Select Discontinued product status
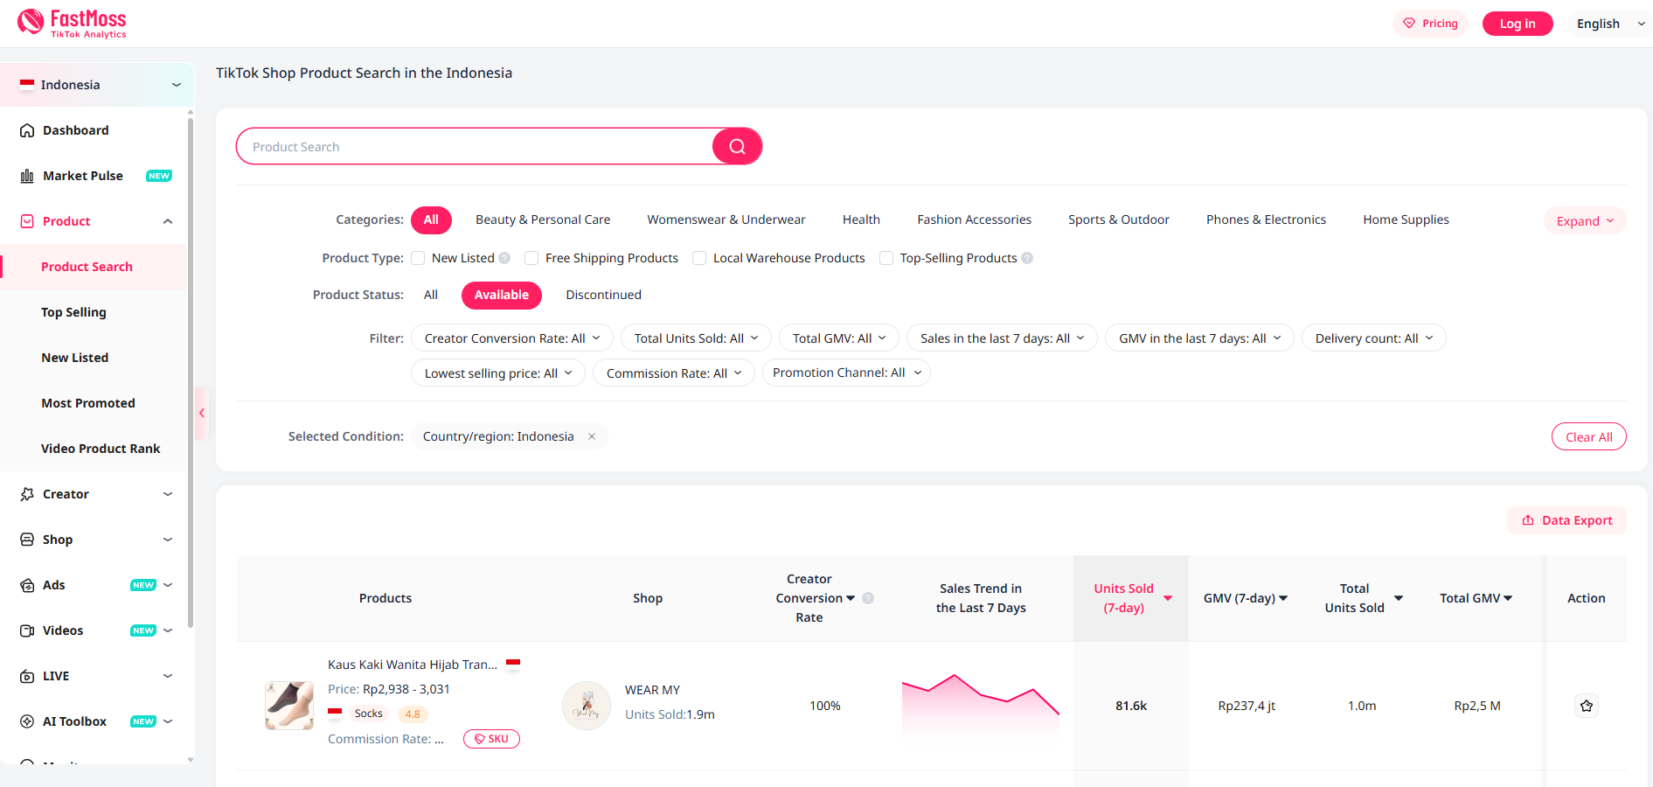Screen dimensions: 1653x787 pyautogui.click(x=604, y=295)
